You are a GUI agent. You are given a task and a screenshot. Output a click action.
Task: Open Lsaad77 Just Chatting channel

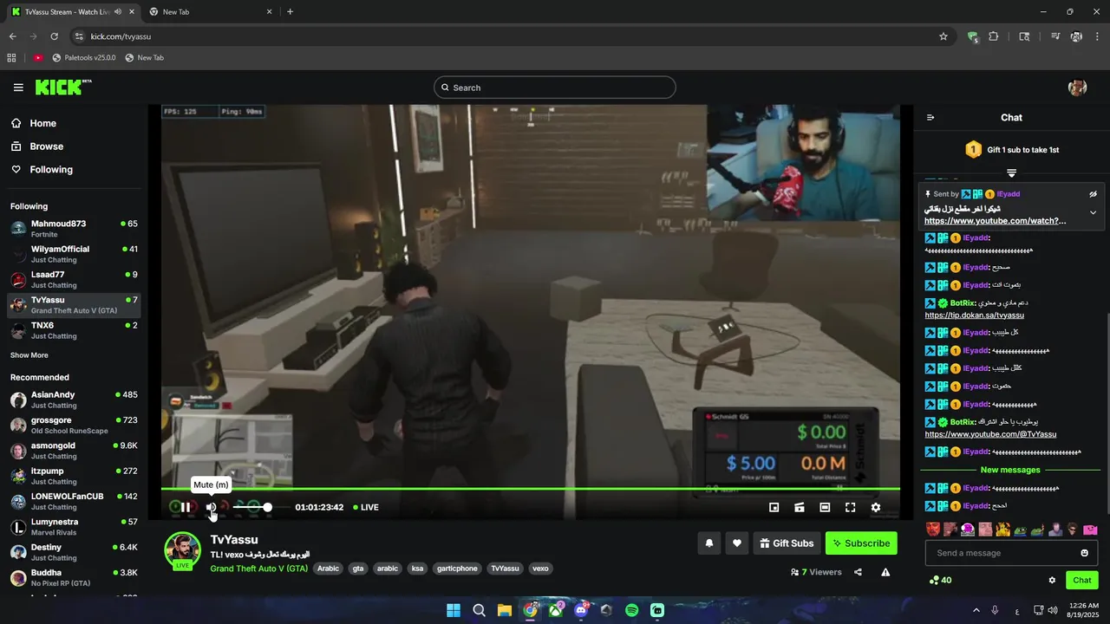click(x=74, y=279)
